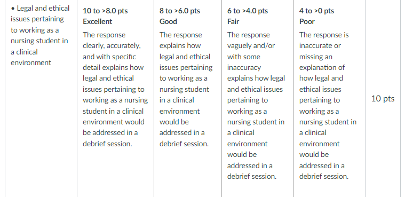Click the word 'Poor' label
The width and height of the screenshot is (405, 197).
tap(307, 21)
